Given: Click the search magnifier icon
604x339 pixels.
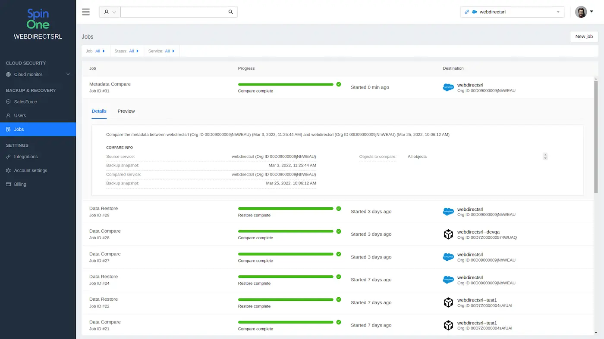Looking at the screenshot, I should [x=230, y=12].
